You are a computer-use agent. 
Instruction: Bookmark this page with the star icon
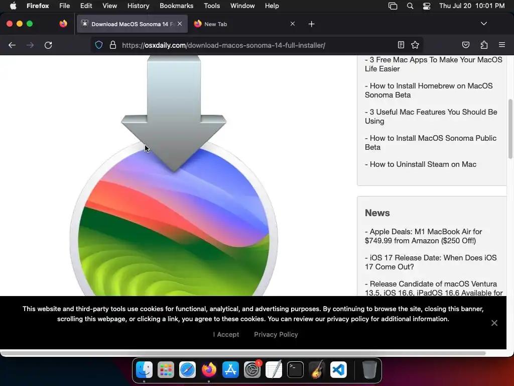(x=415, y=45)
